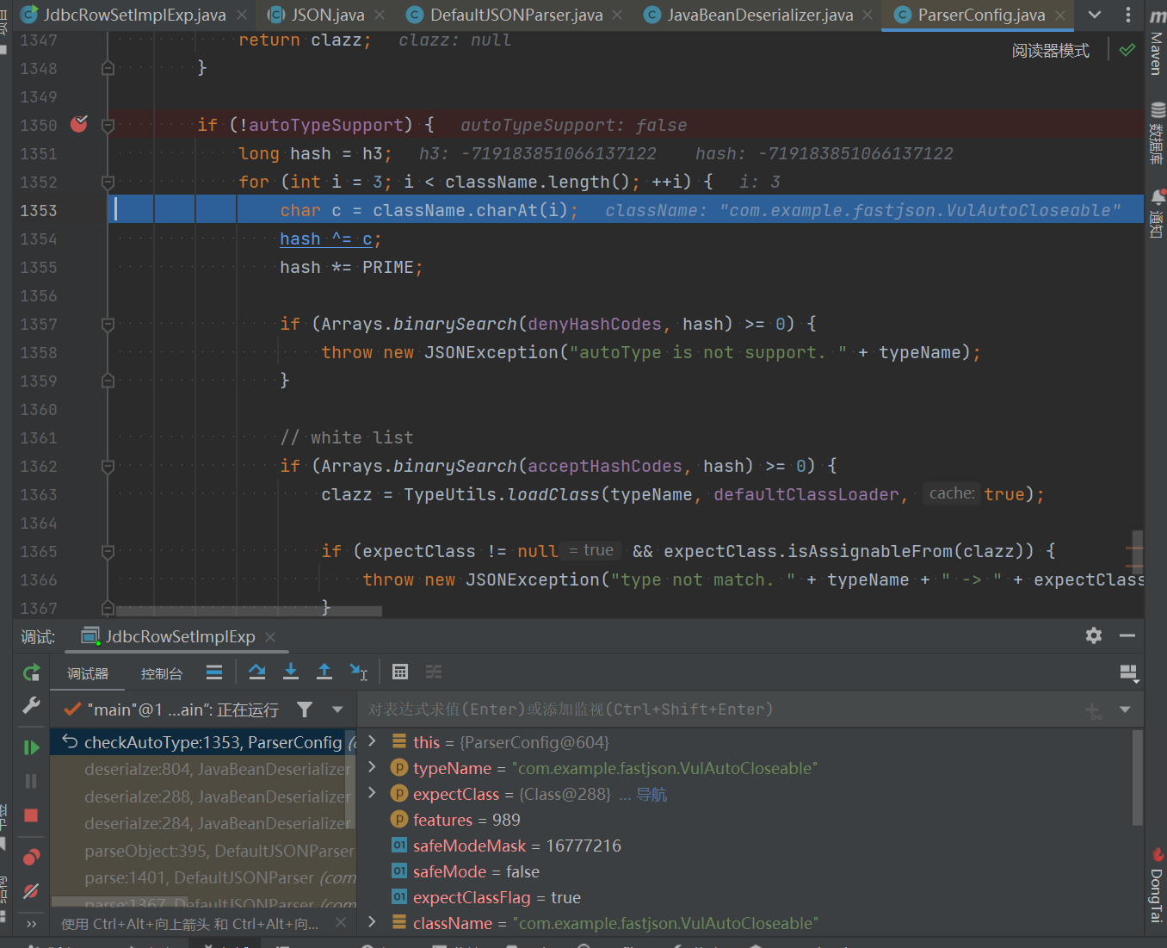1167x948 pixels.
Task: Open the thread selector dropdown arrow
Action: coord(337,709)
